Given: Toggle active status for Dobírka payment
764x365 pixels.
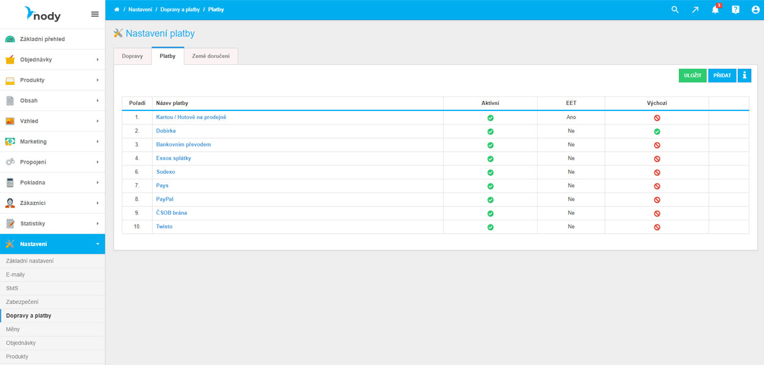Looking at the screenshot, I should 490,131.
